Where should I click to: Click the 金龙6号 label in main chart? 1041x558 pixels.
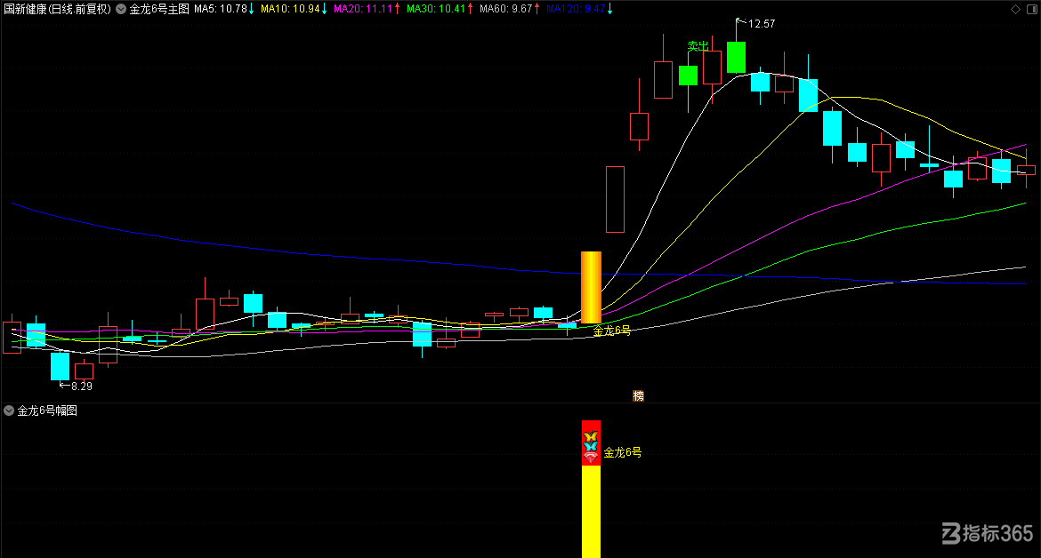pyautogui.click(x=611, y=331)
